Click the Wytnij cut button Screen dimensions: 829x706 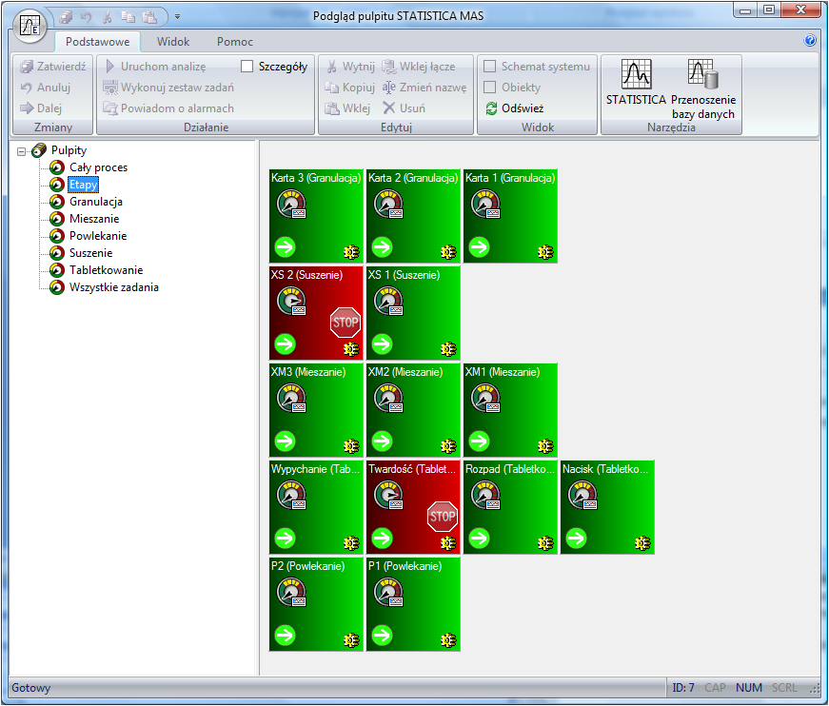350,67
